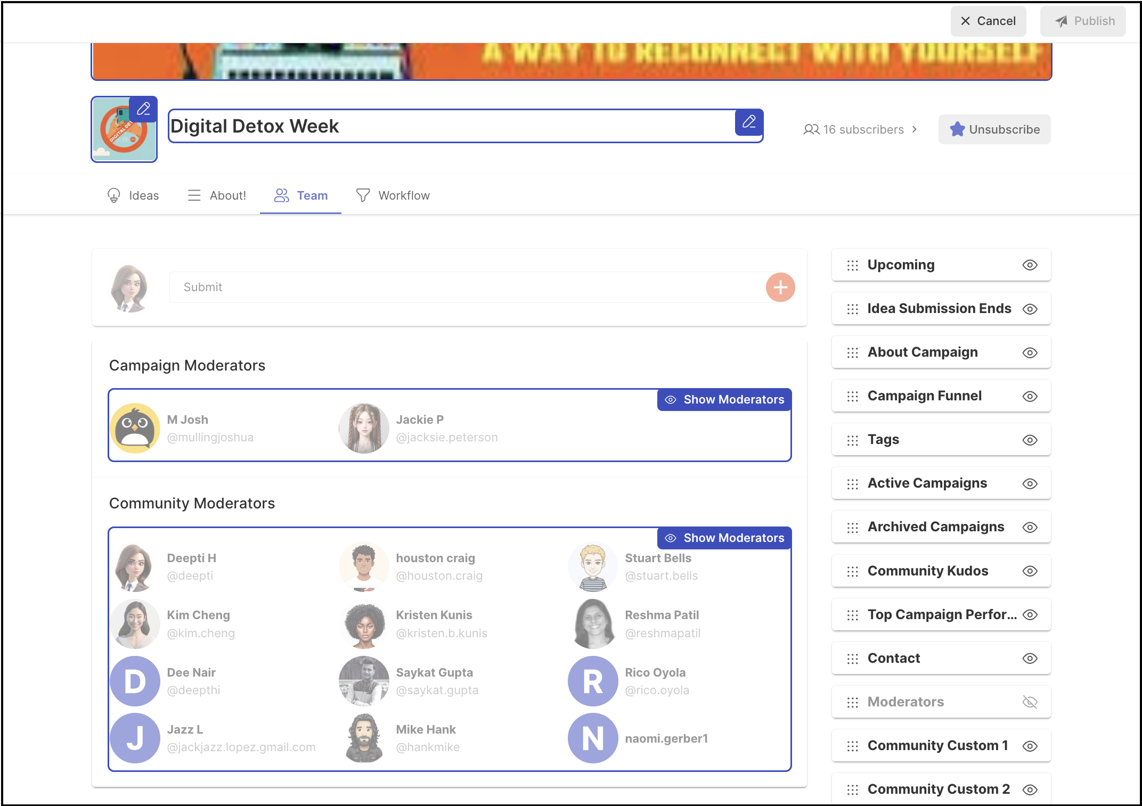Show the hidden Moderators widget
This screenshot has height=806, width=1142.
tap(1030, 702)
